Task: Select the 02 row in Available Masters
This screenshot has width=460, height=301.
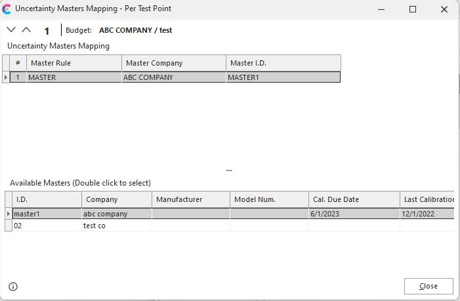Action: (x=46, y=226)
